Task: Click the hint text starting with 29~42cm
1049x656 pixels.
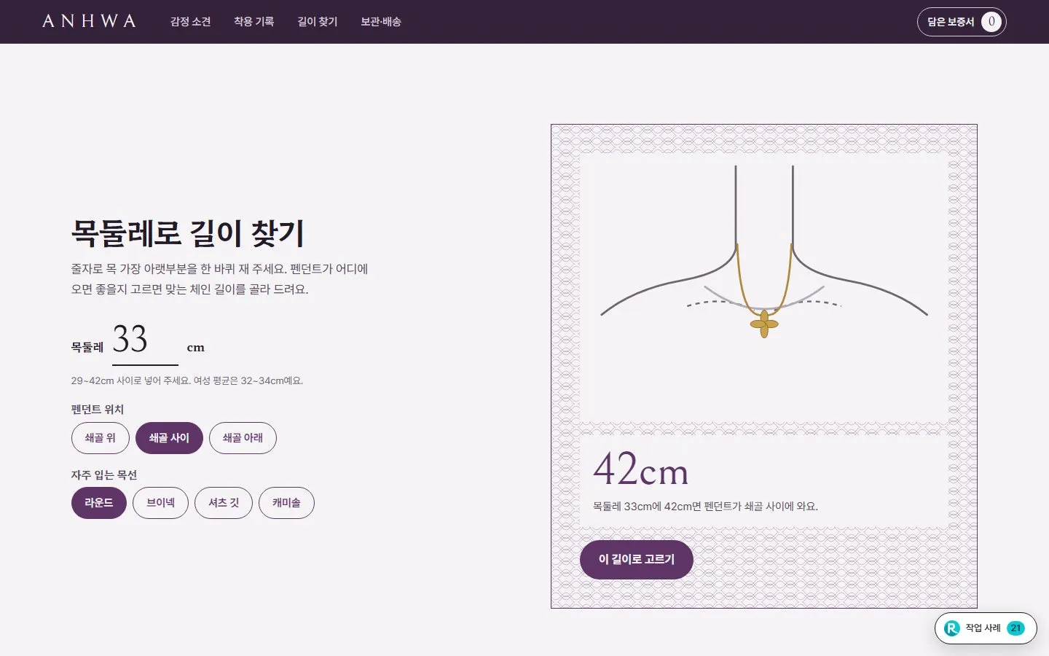Action: (187, 380)
